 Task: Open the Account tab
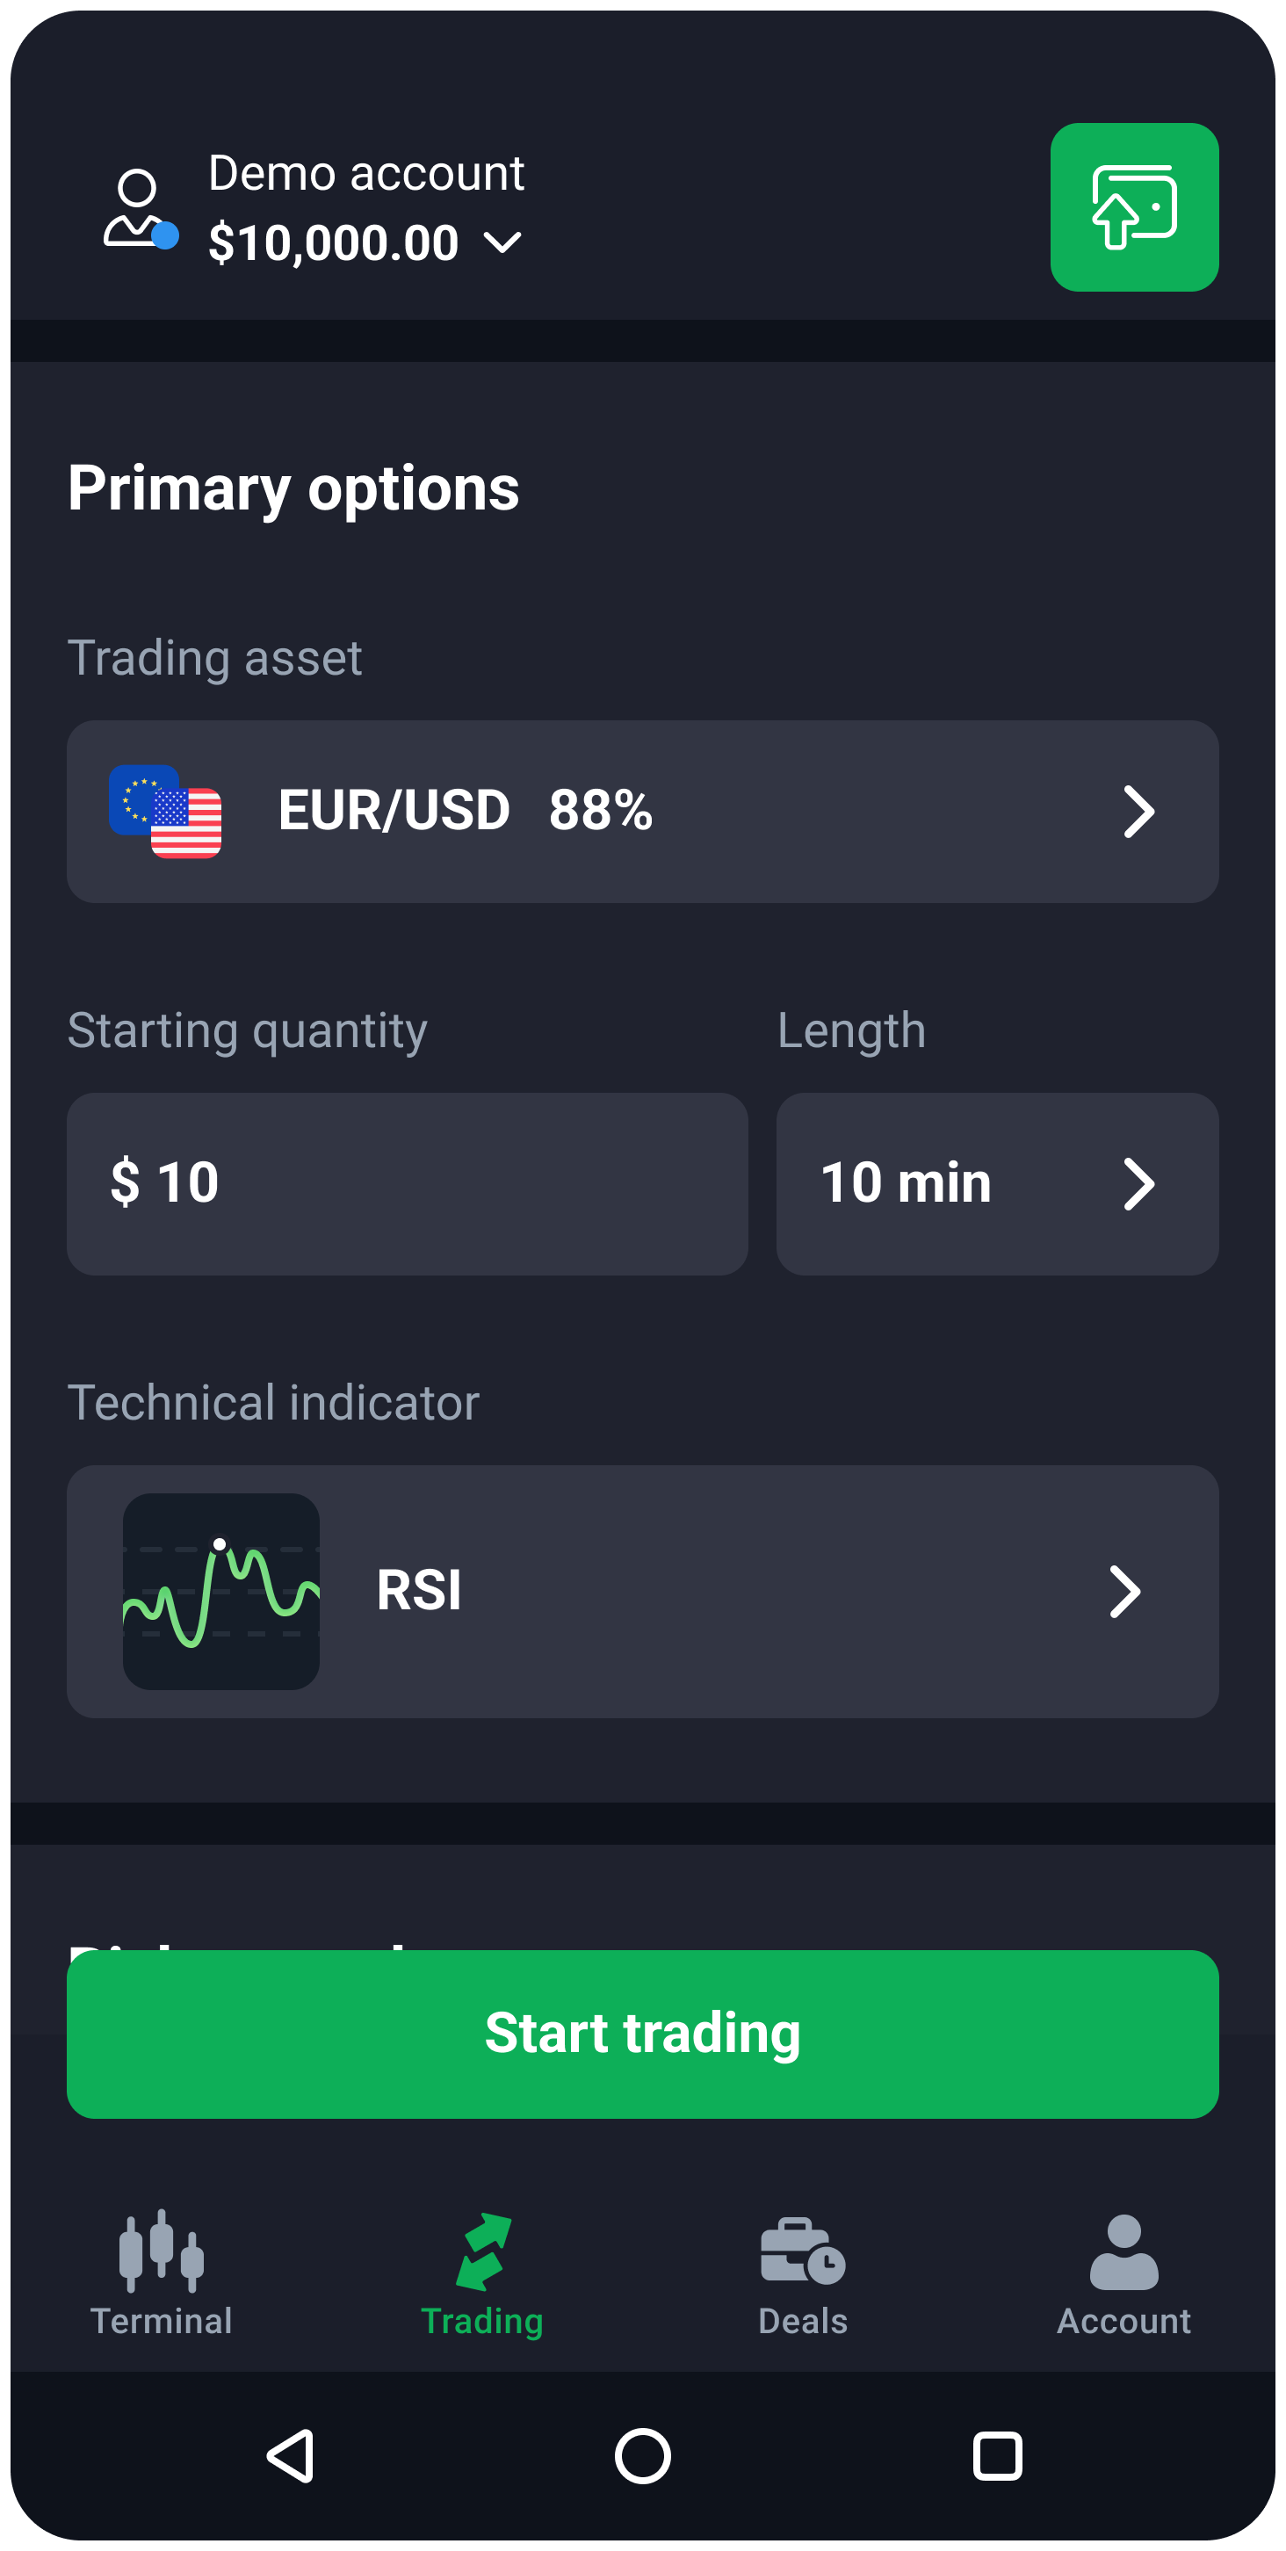(x=1123, y=2273)
